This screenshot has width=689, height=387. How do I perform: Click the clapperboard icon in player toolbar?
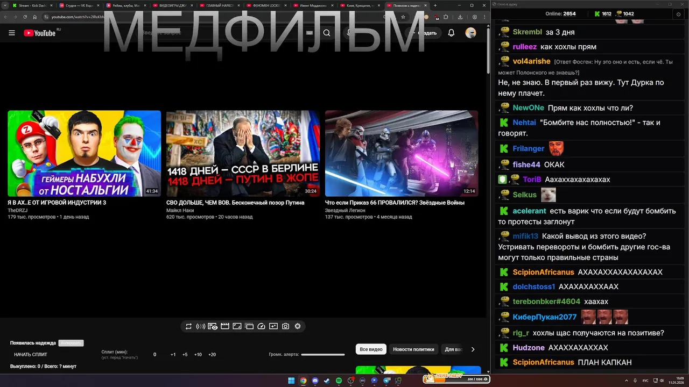[x=225, y=326]
